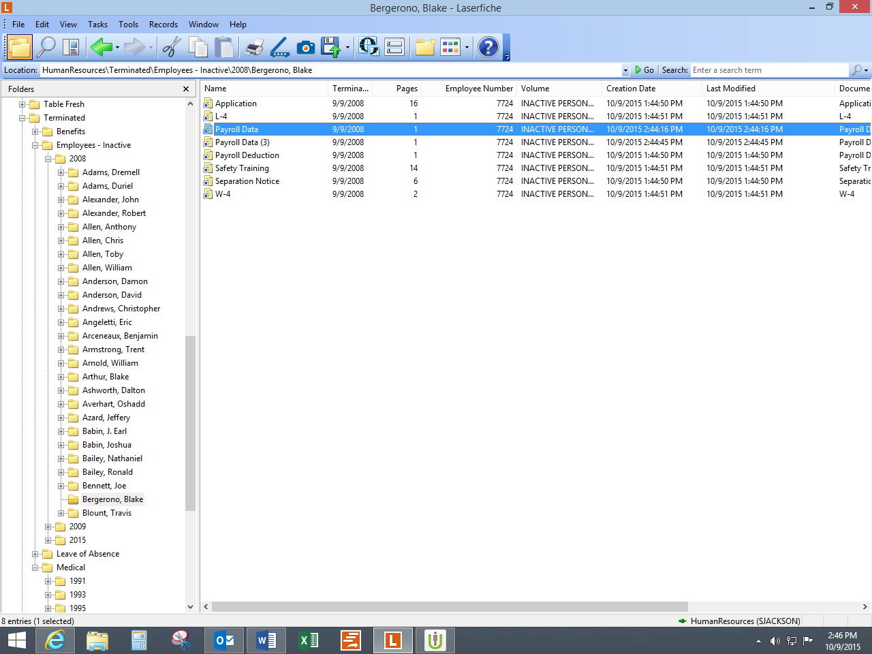Viewport: 872px width, 654px height.
Task: Collapse the Employees - Inactive folder
Action: click(35, 145)
